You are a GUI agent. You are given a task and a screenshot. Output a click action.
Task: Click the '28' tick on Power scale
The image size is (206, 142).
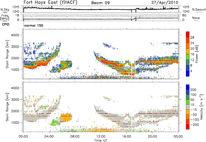pyautogui.click(x=192, y=37)
